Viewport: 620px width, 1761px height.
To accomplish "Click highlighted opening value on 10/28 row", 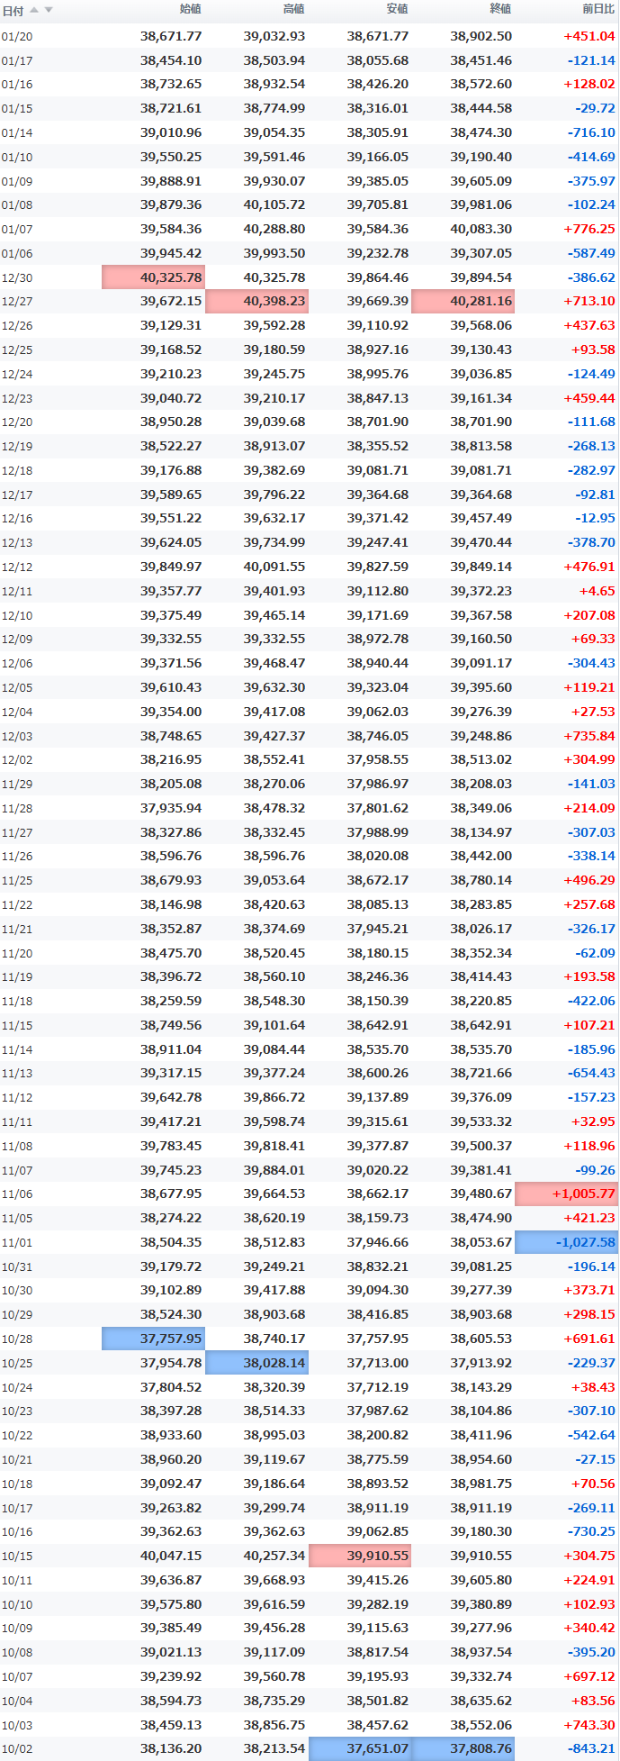I will tap(153, 1339).
